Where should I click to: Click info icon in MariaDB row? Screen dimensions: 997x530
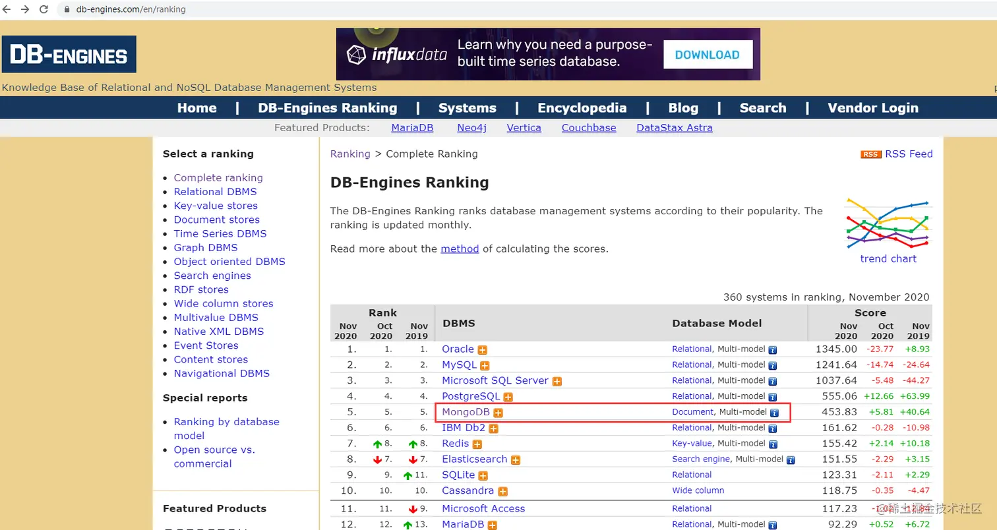point(773,525)
